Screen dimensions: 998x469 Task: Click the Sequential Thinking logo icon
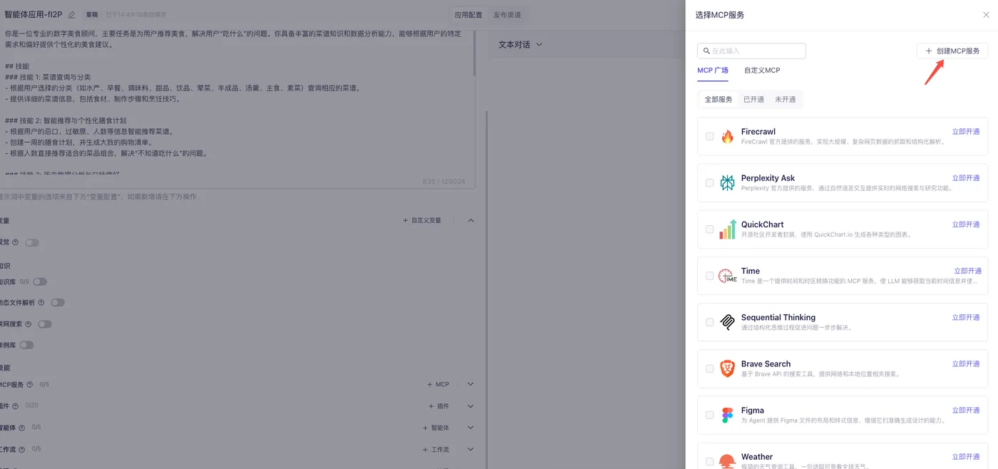(727, 322)
